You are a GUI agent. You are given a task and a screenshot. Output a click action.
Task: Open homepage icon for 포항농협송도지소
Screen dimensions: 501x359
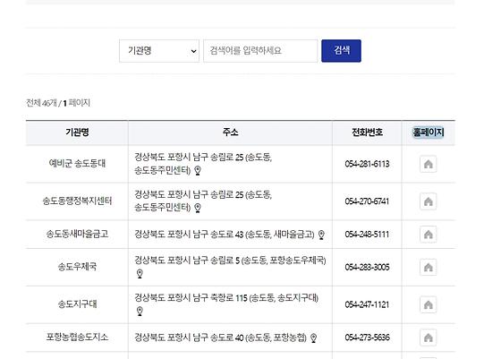[428, 338]
